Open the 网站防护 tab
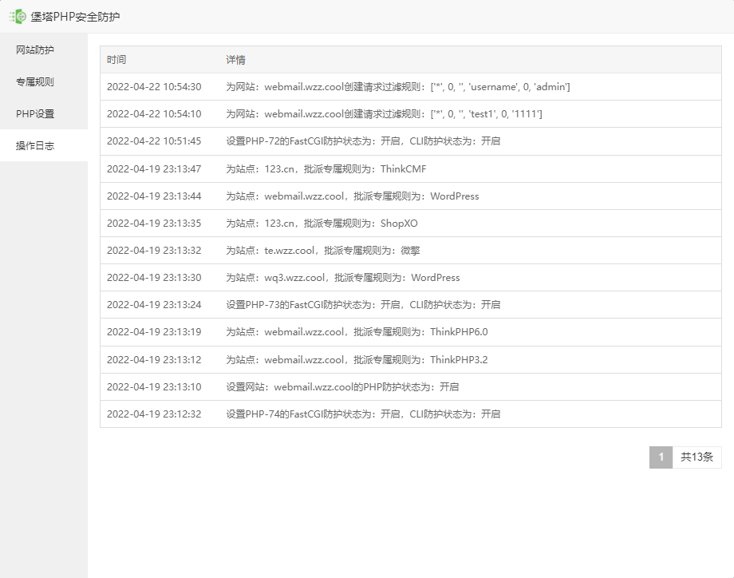Image resolution: width=734 pixels, height=578 pixels. pyautogui.click(x=44, y=49)
